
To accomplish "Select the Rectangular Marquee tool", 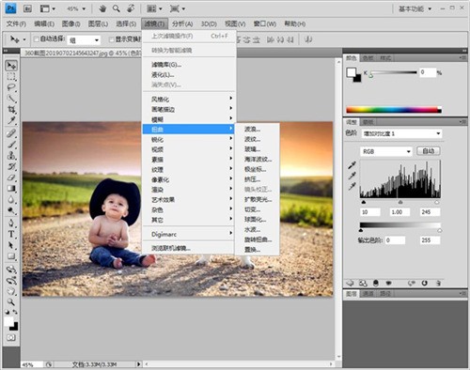I will click(11, 77).
